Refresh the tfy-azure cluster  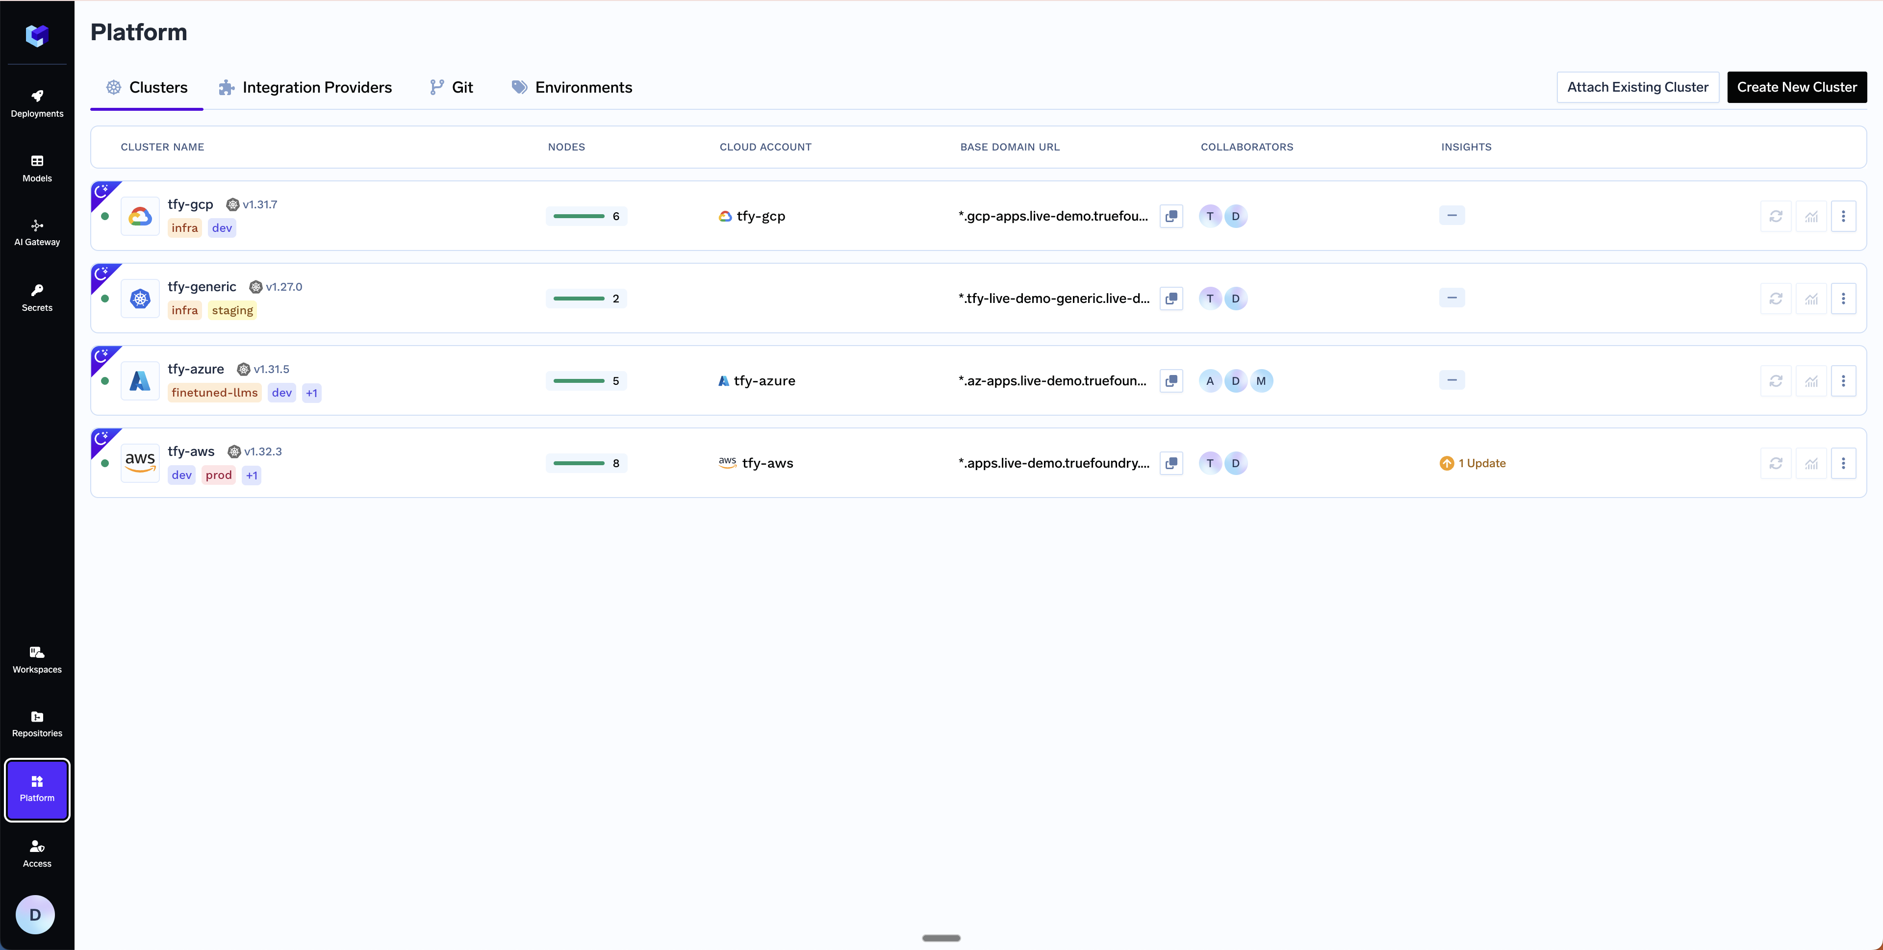point(1776,381)
